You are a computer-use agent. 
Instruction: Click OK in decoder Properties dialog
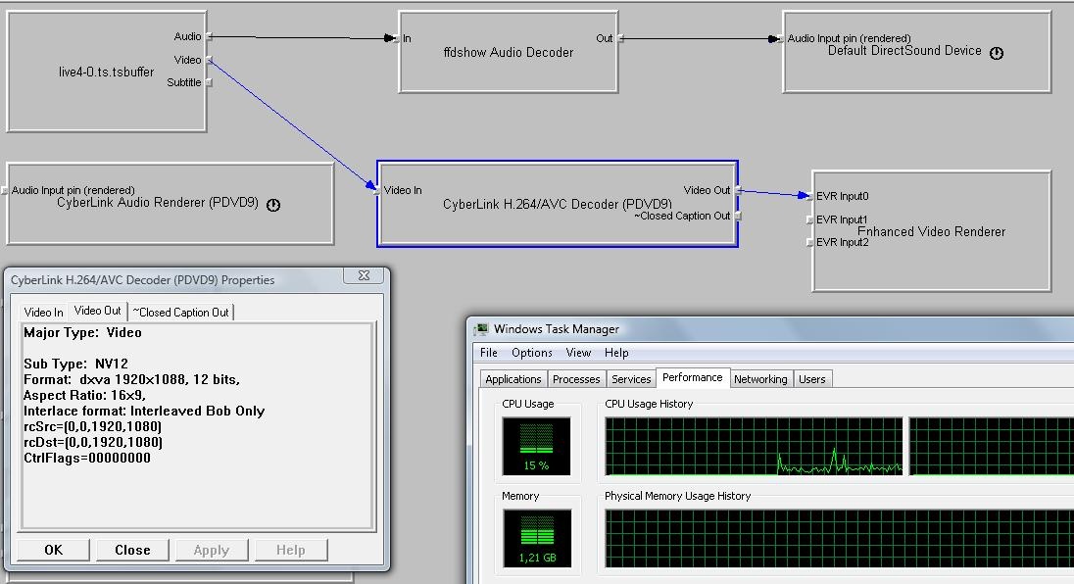point(54,550)
